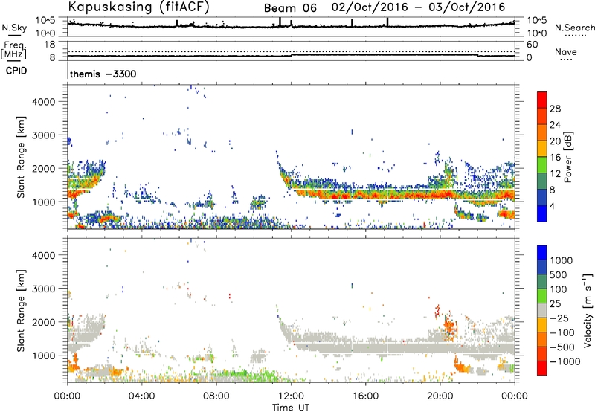Click the 'Velocity [m s-1]' color bar label
595x412 pixels.
588,310
